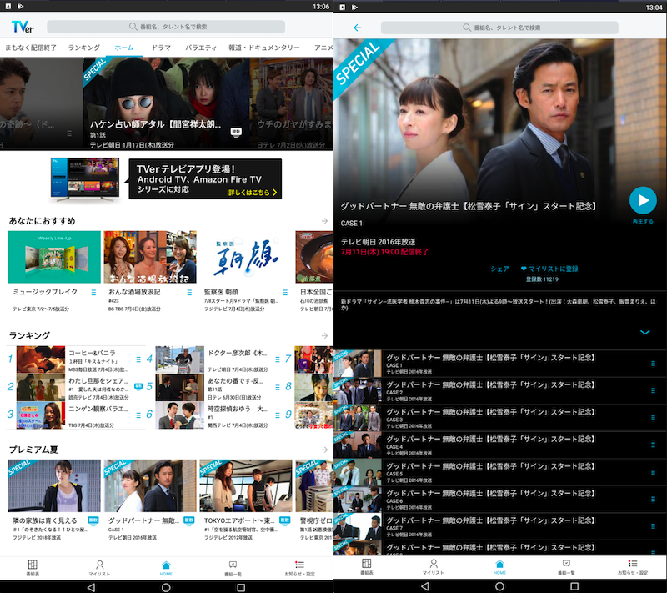This screenshot has width=667, height=593.
Task: Tap the list icon beside ミュージックブレイク
Action: point(94,293)
